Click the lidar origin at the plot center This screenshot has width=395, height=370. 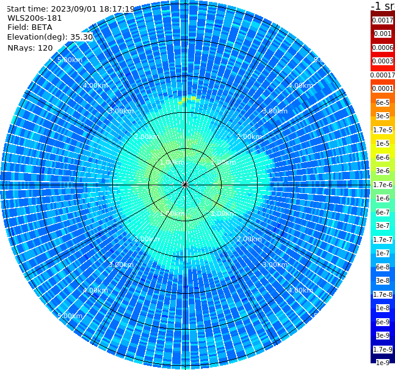click(185, 185)
